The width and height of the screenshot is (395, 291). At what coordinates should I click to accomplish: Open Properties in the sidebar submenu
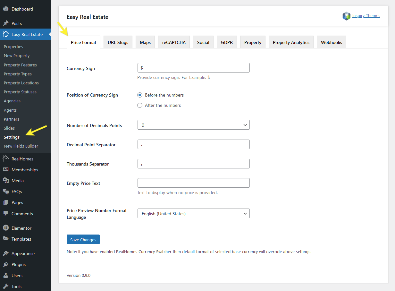[x=13, y=47]
